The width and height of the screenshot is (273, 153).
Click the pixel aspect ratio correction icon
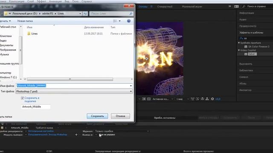click(x=192, y=99)
